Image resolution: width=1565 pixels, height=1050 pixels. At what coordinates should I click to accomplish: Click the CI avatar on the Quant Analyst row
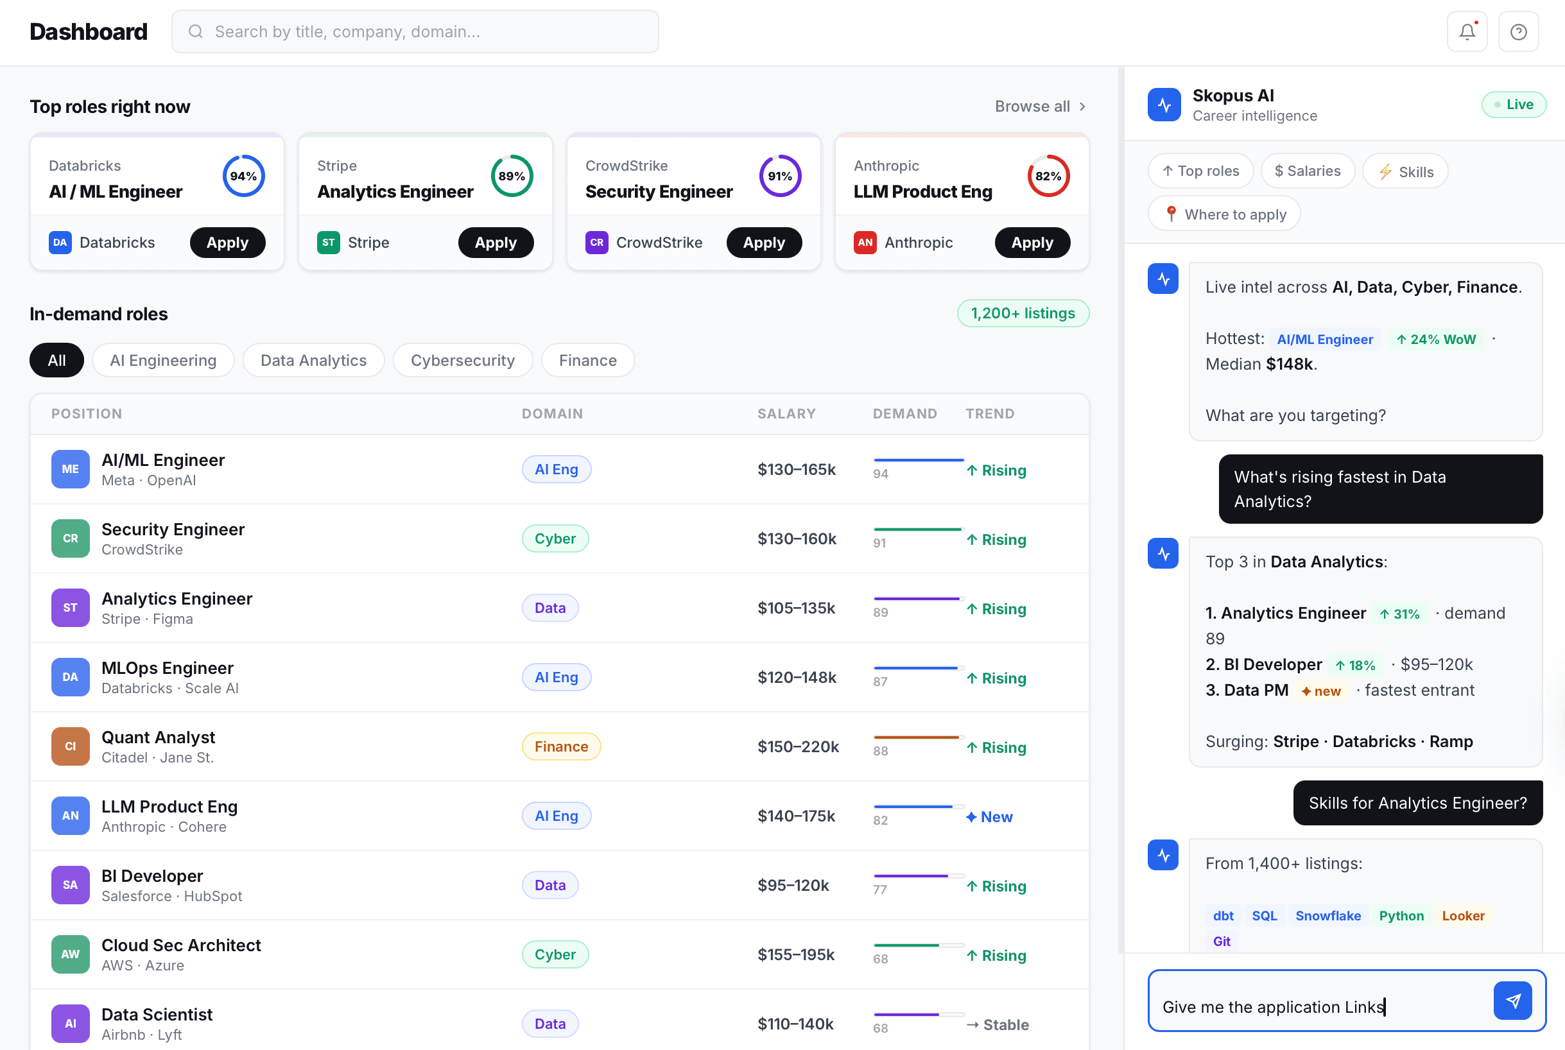coord(71,746)
